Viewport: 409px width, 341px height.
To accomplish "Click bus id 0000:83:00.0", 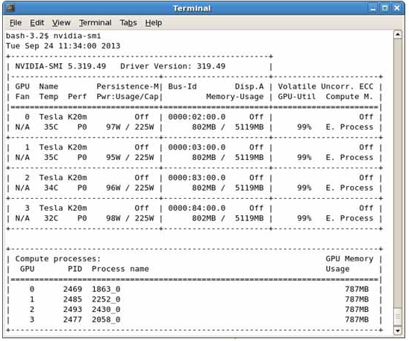I will point(197,178).
